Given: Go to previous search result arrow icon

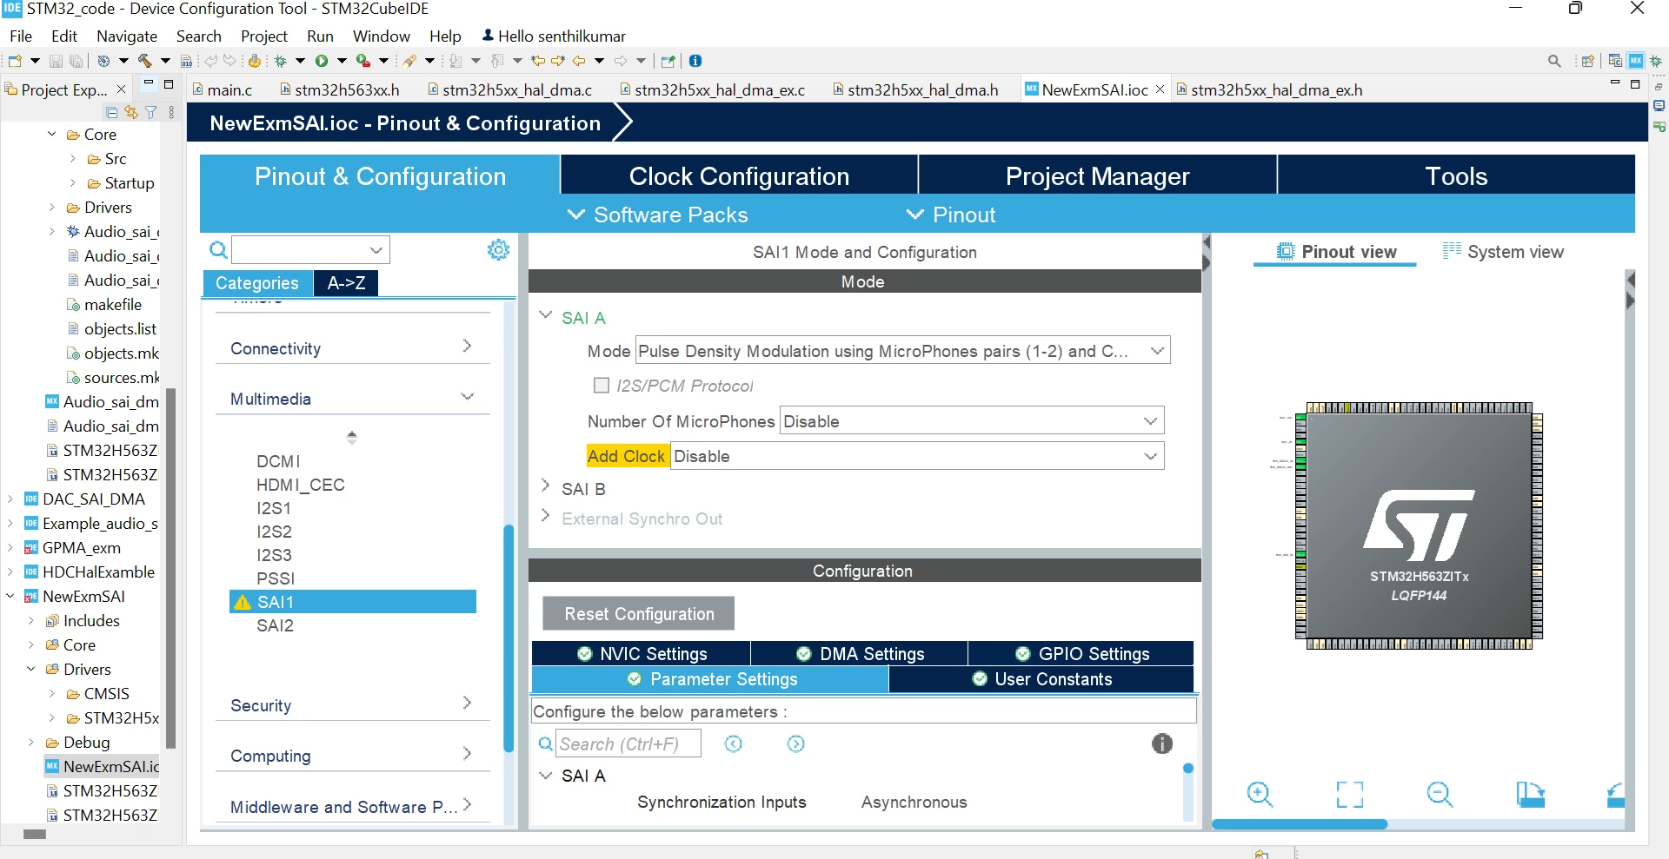Looking at the screenshot, I should [734, 743].
